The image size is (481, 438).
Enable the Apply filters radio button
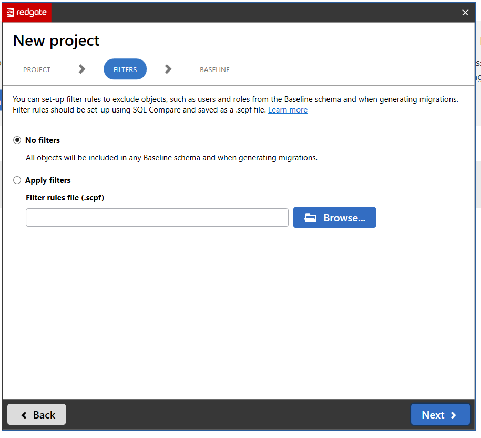[x=17, y=180]
